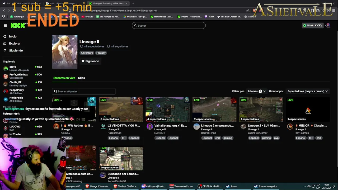Click PlayRasmus streamer avatar
Viewport: 338px width, 190px height.
[x=290, y=127]
